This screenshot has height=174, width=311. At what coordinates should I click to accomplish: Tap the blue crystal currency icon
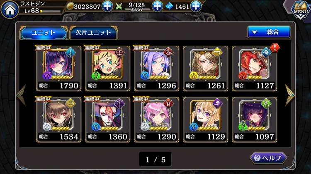[x=170, y=7]
